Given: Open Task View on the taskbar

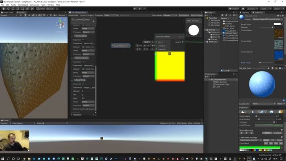Looking at the screenshot, I should [18, 159].
